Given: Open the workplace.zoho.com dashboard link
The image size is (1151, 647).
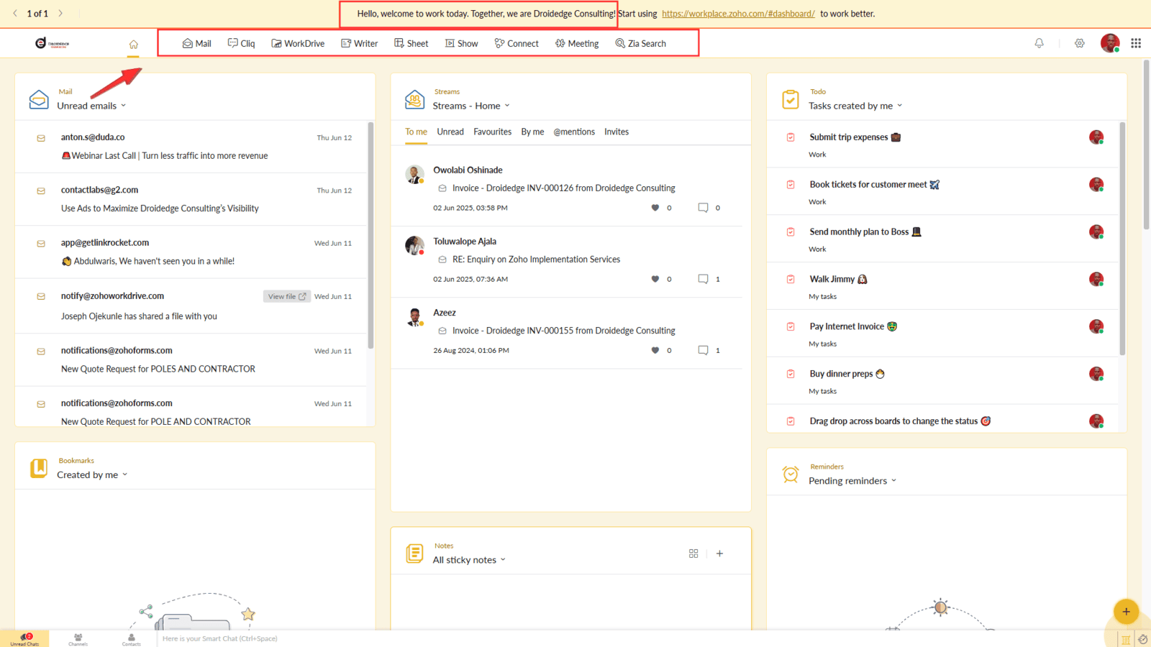Looking at the screenshot, I should (738, 14).
